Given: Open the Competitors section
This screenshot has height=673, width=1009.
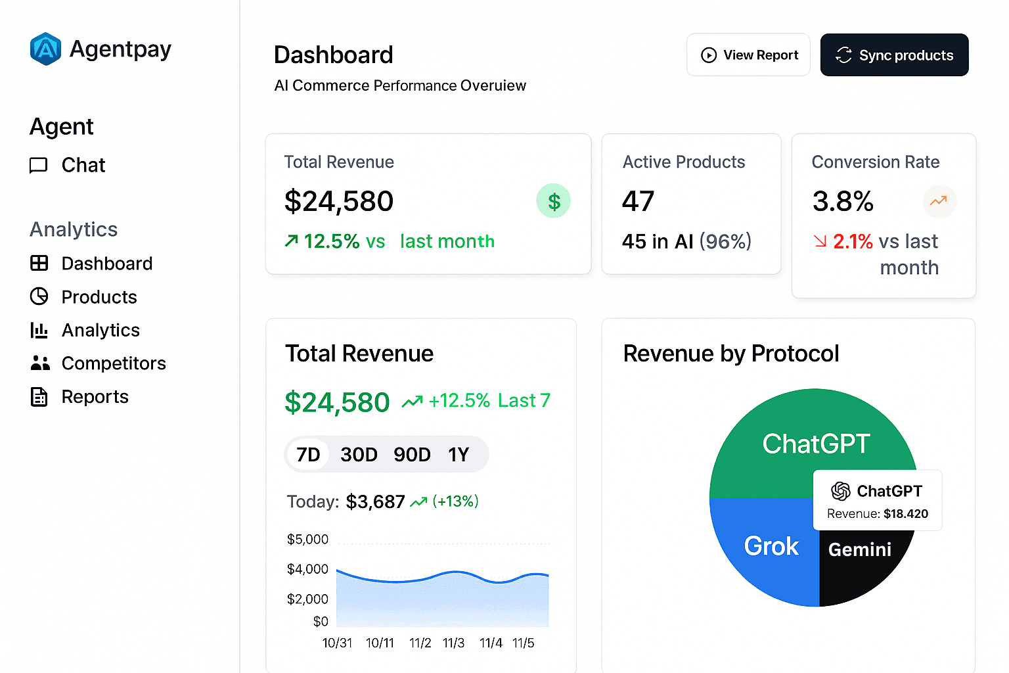Looking at the screenshot, I should point(99,363).
